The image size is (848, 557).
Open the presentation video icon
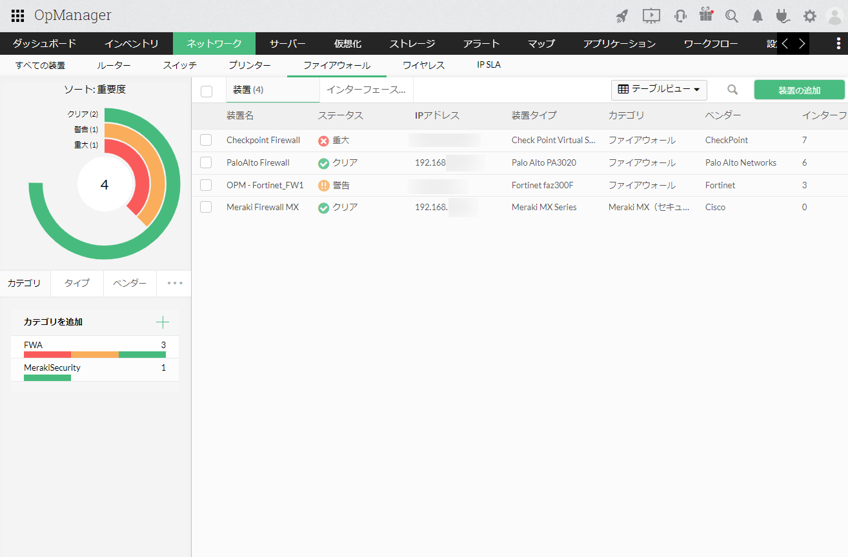(651, 16)
